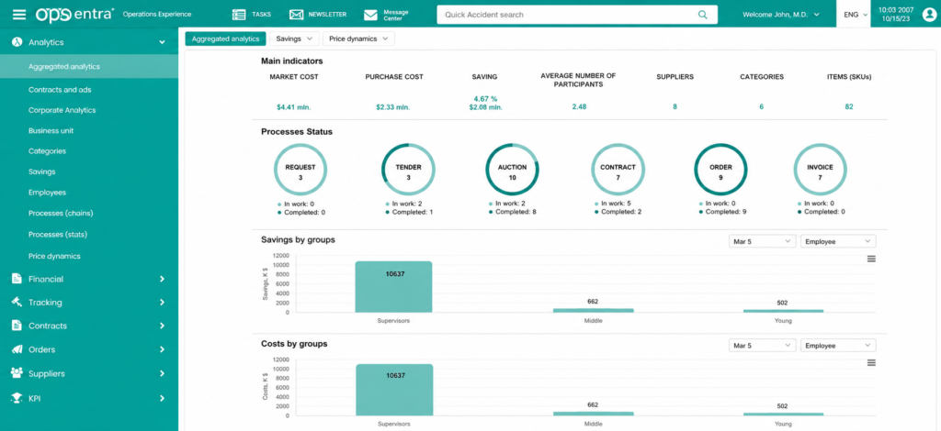The height and width of the screenshot is (431, 941).
Task: Expand the KPI section chevron
Action: (162, 398)
